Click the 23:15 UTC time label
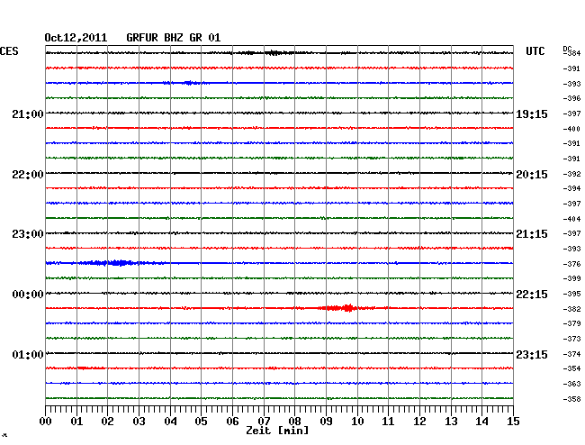Viewport: 585px width, 445px height. coord(532,354)
